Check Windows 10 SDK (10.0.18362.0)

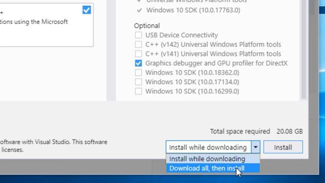139,72
